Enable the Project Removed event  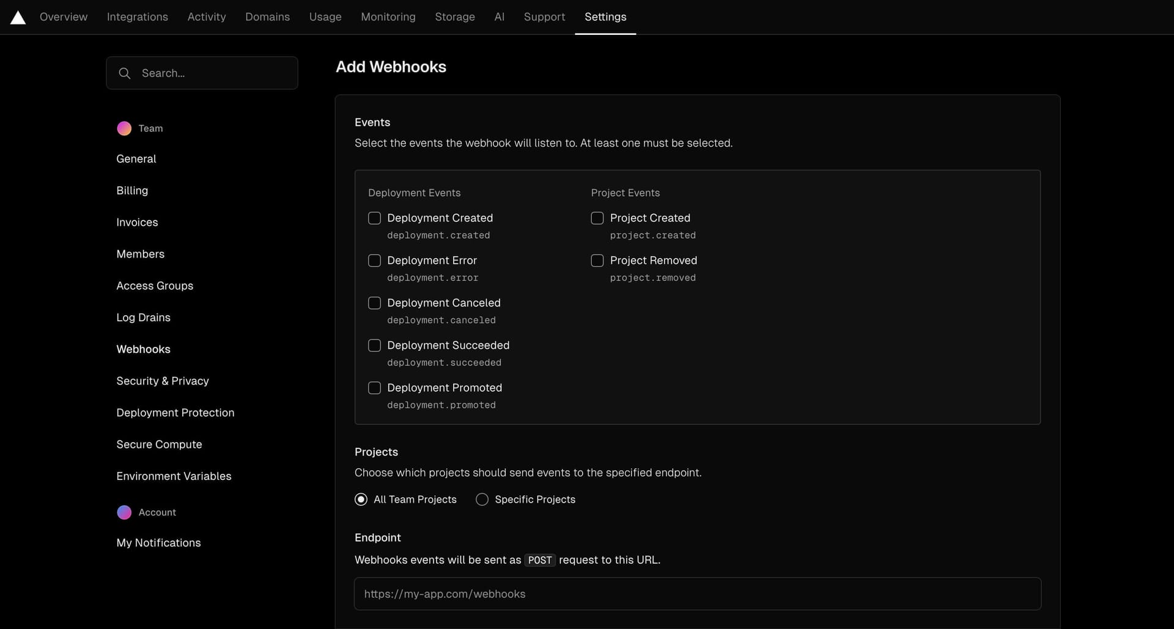[597, 260]
